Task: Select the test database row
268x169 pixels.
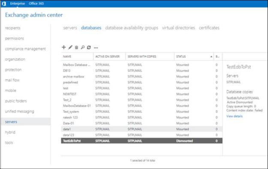Action: coord(142,88)
